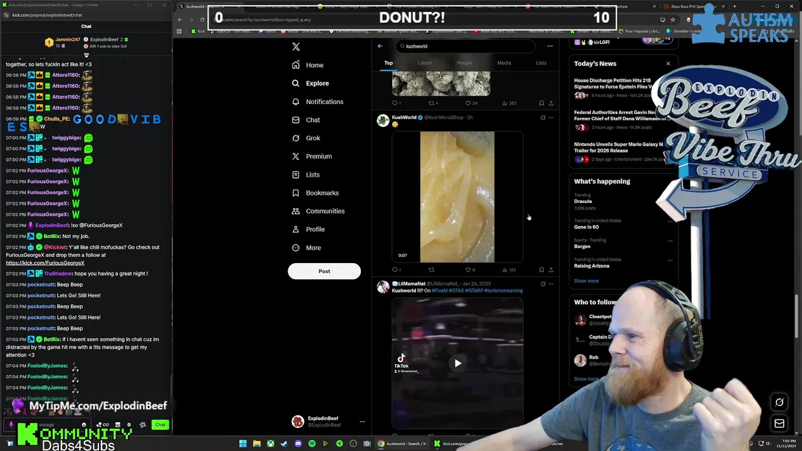This screenshot has width=802, height=451.
Task: Open ExplodinBeef account menu dots
Action: point(362,422)
